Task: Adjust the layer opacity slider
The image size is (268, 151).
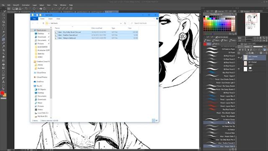Action: tap(258, 47)
